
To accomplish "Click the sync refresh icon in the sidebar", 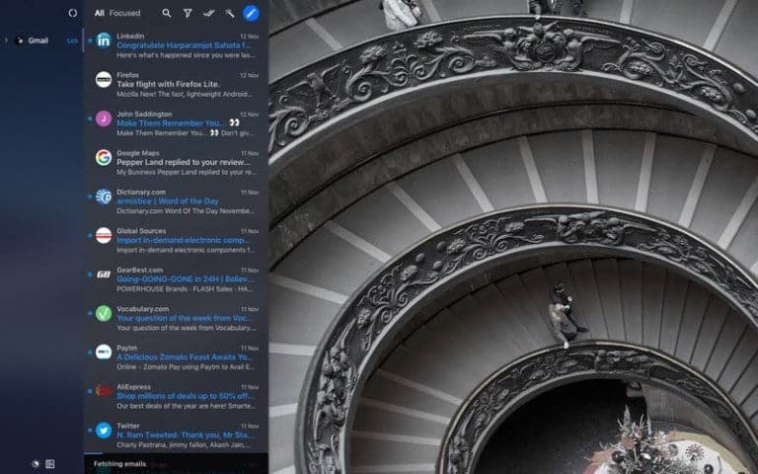I will tap(72, 13).
